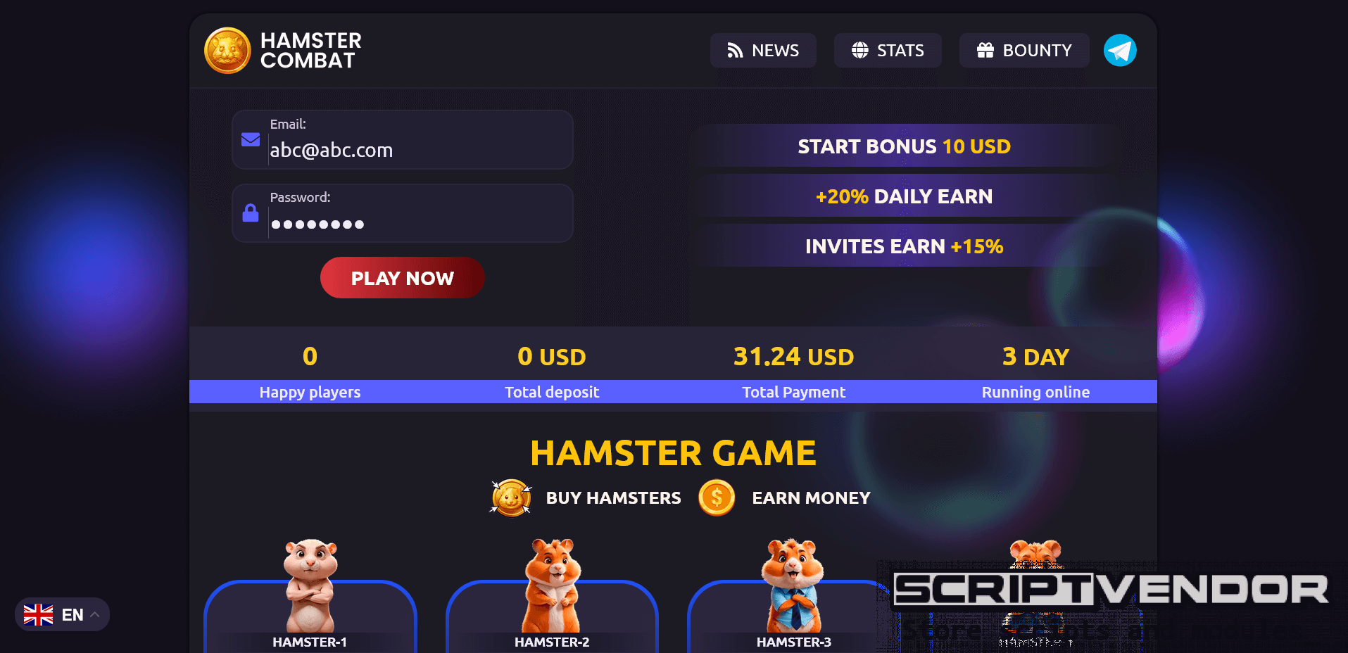This screenshot has height=653, width=1348.
Task: Click the UK flag language icon
Action: pos(38,615)
